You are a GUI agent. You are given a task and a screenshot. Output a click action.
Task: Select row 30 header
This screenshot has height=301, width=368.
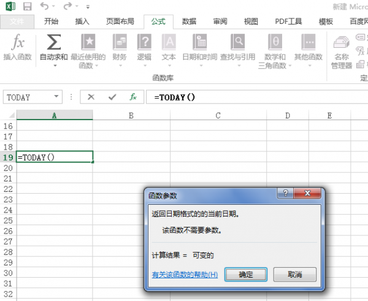8,273
